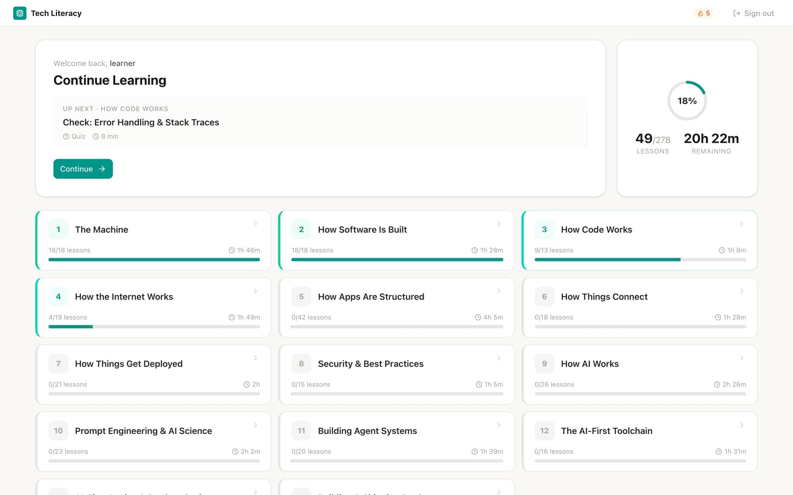Open Prompt Engineering & AI Science chevron
The width and height of the screenshot is (793, 495).
click(x=255, y=425)
